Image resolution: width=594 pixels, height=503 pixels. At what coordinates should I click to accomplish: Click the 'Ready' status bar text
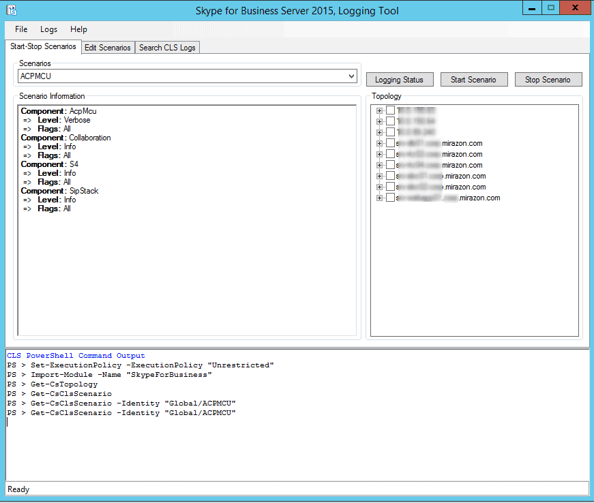(x=18, y=489)
